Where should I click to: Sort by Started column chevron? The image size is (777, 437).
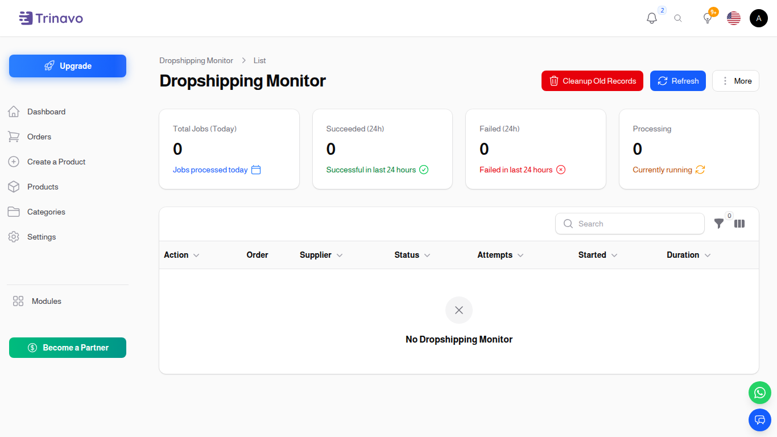point(614,255)
